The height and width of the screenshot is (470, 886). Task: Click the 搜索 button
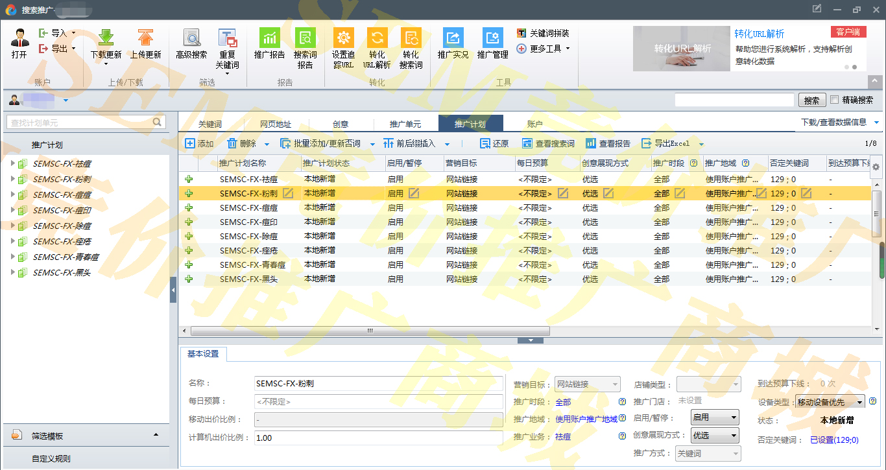tap(811, 100)
